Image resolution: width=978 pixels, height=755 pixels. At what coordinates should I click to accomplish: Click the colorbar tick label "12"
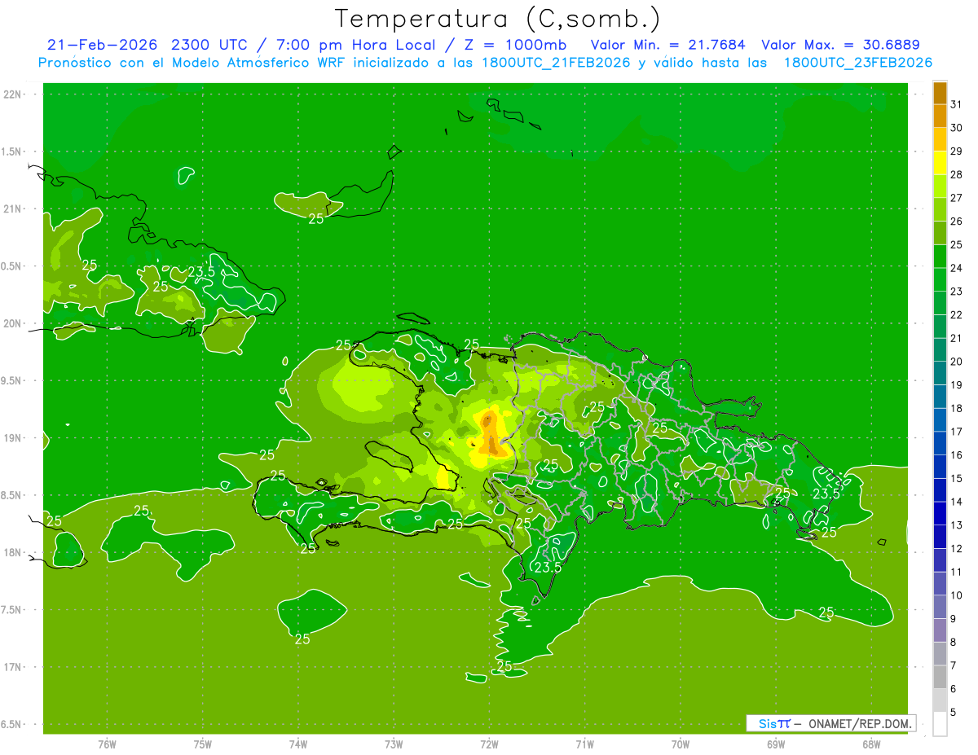(957, 549)
